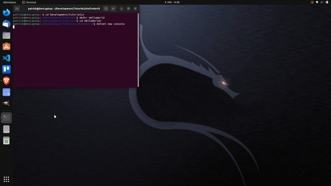This screenshot has height=186, width=331.
Task: Open the Trello dock icon
Action: (6, 69)
